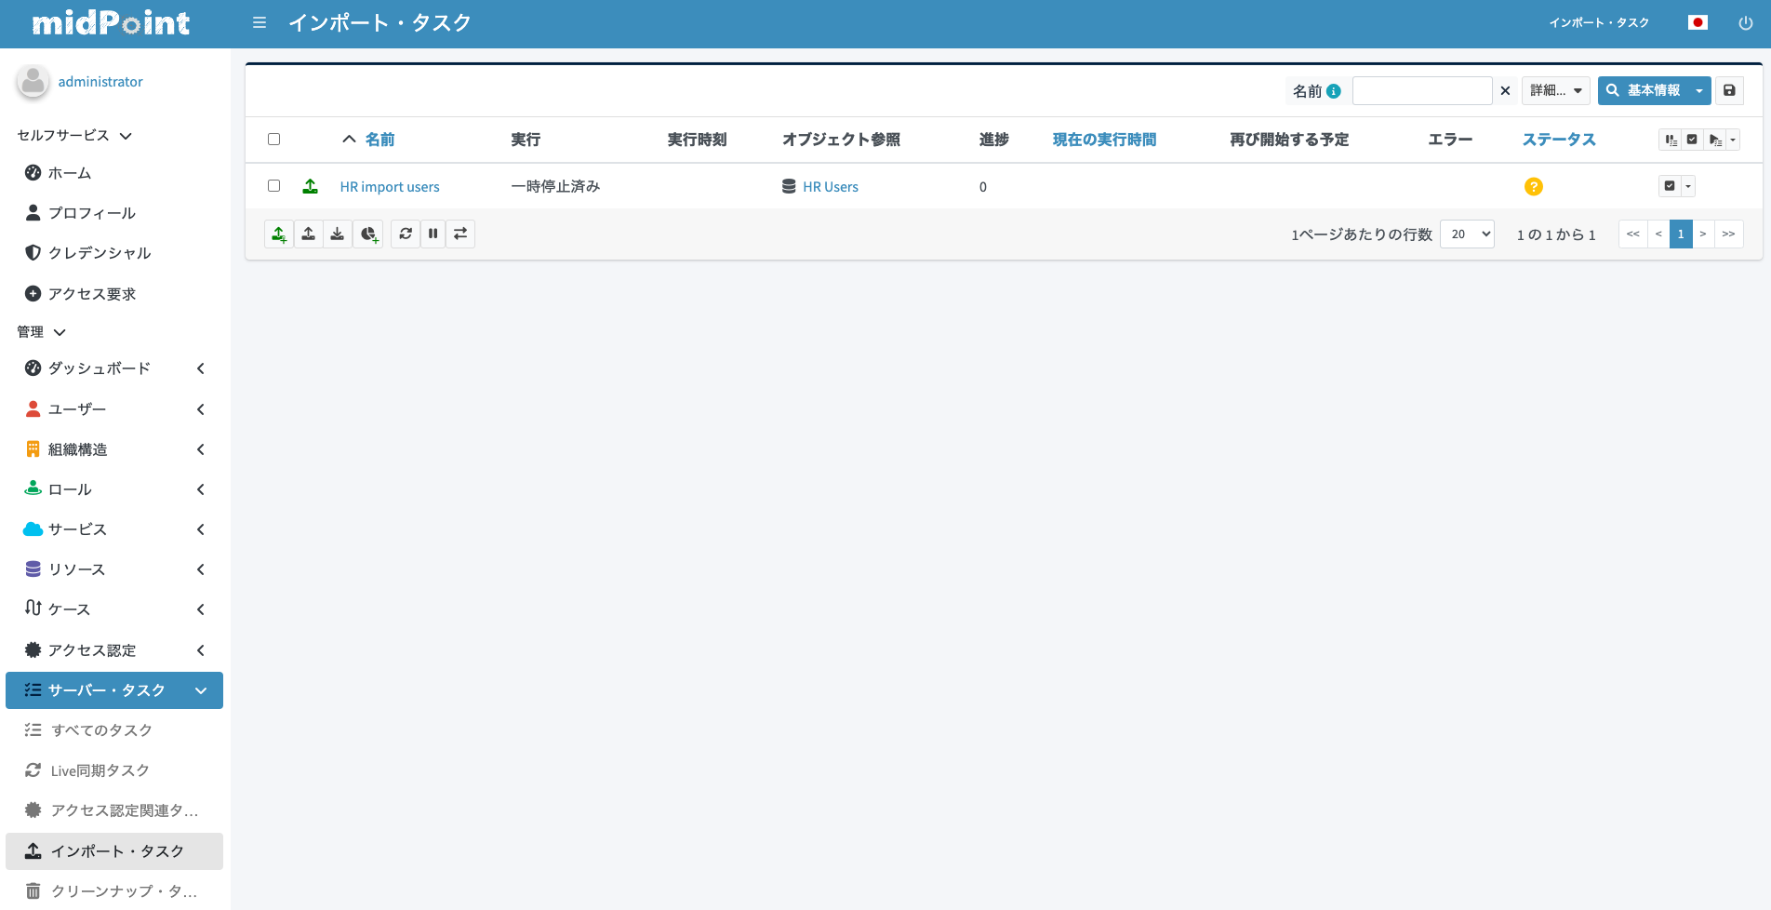
Task: Open the header actions dropdown caret
Action: point(1733,140)
